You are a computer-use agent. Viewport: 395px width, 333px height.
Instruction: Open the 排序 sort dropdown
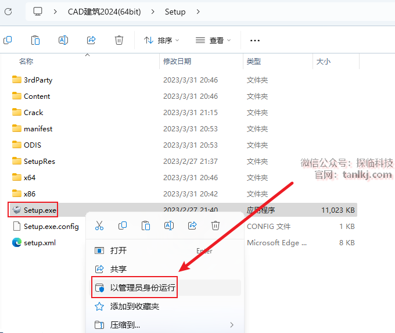[161, 40]
